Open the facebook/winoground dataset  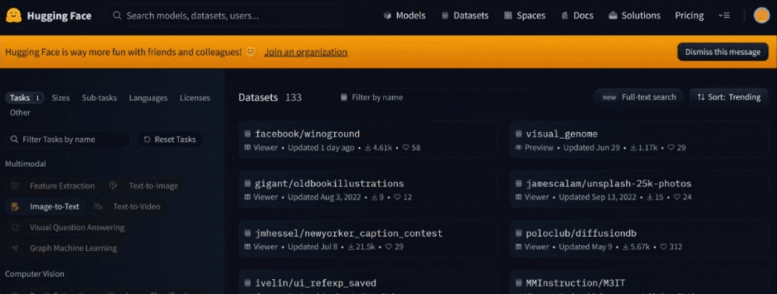pyautogui.click(x=368, y=140)
